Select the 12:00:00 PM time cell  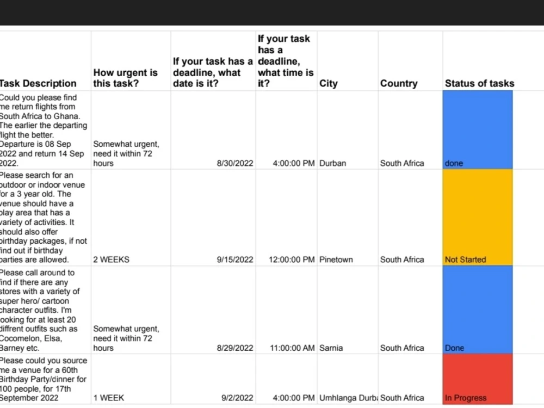(287, 218)
